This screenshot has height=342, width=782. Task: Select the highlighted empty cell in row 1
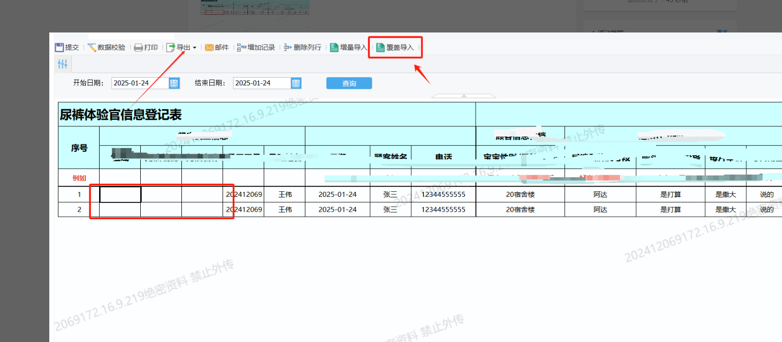[x=120, y=194]
